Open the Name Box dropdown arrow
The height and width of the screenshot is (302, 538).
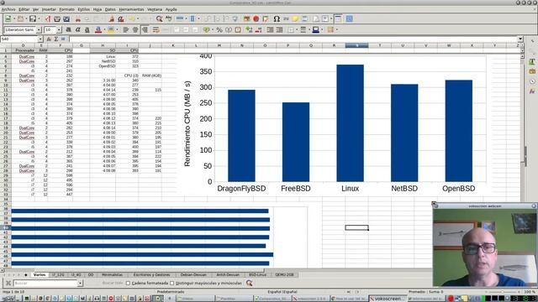[x=40, y=39]
